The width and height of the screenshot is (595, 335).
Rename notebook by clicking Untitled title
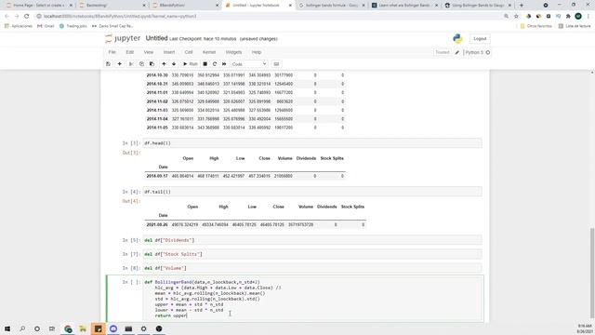tap(156, 38)
